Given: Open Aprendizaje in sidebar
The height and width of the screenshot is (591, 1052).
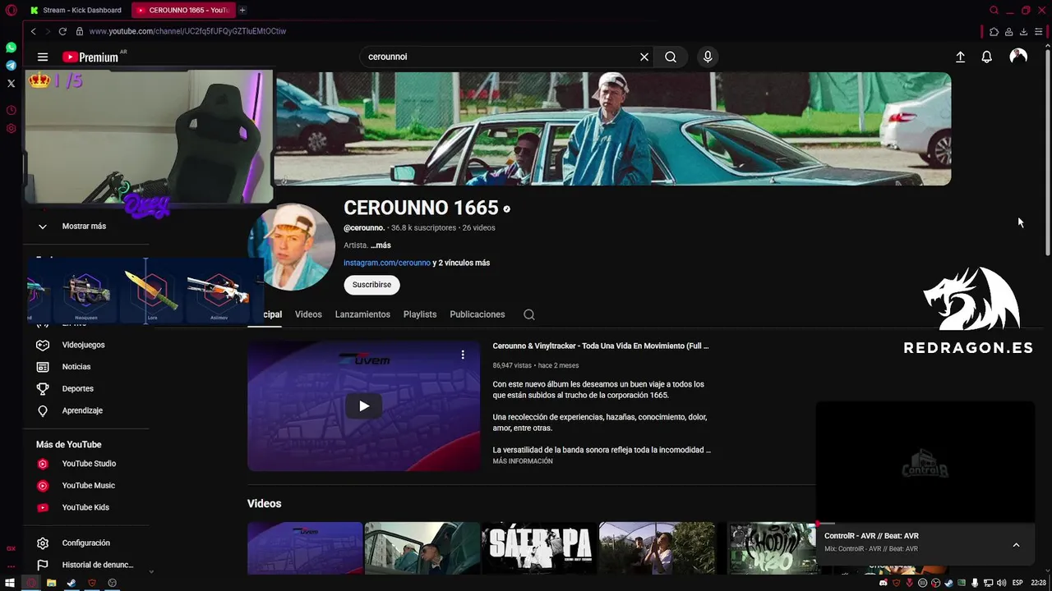Looking at the screenshot, I should coord(82,410).
